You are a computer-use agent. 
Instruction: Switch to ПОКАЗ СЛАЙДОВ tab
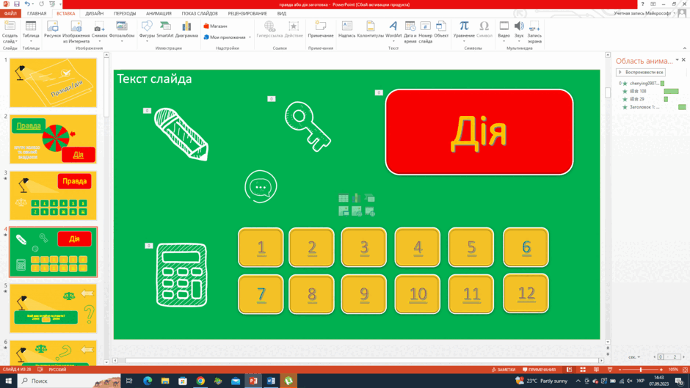[x=200, y=14]
